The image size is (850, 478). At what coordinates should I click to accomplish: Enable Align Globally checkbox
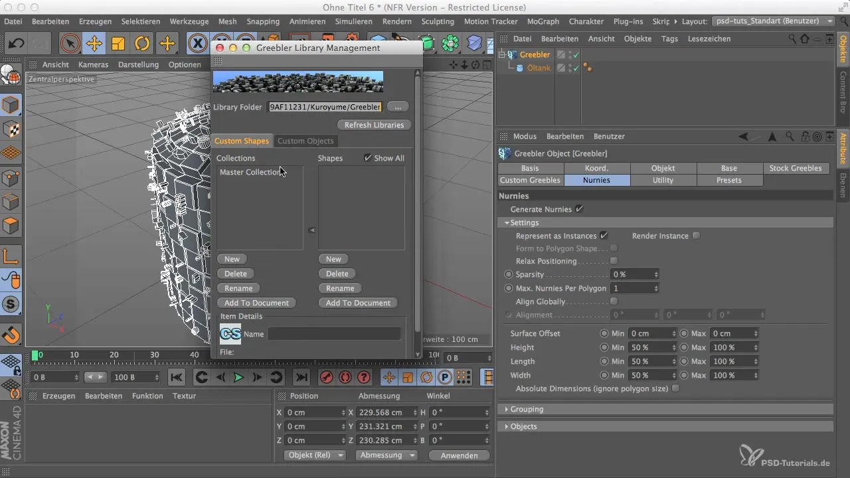point(614,301)
